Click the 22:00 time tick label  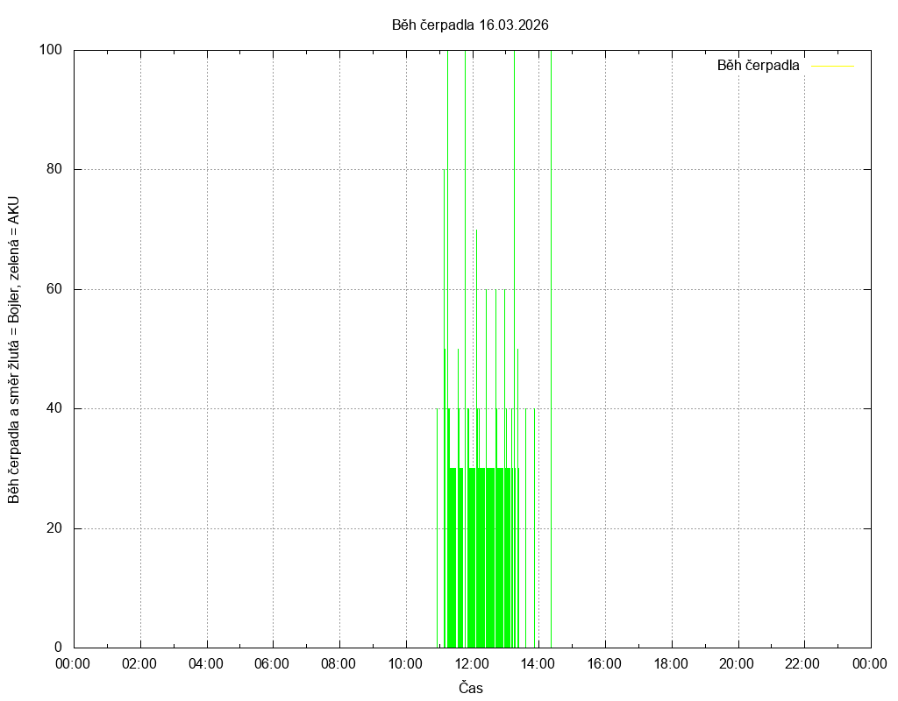[x=803, y=663]
